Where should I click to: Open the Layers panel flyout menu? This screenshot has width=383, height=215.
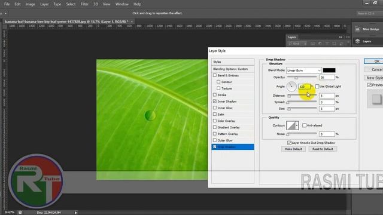pyautogui.click(x=347, y=37)
